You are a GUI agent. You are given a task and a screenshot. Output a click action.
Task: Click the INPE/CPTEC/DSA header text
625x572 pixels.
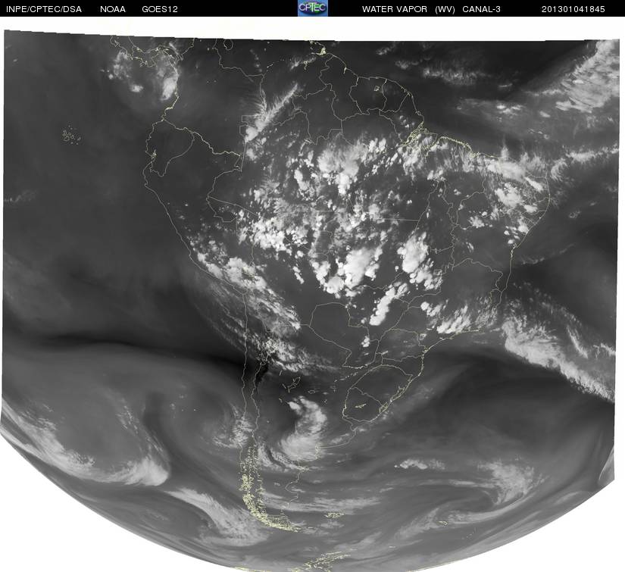point(44,9)
